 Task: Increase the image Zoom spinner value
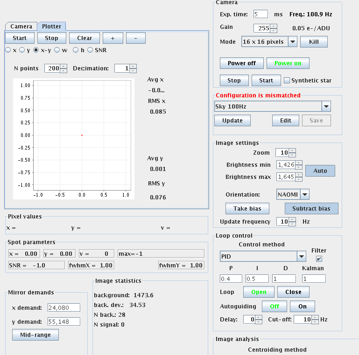pos(292,150)
